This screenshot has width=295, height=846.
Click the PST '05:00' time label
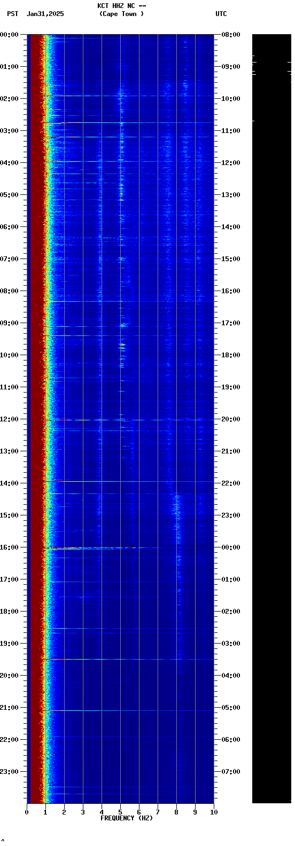click(10, 195)
